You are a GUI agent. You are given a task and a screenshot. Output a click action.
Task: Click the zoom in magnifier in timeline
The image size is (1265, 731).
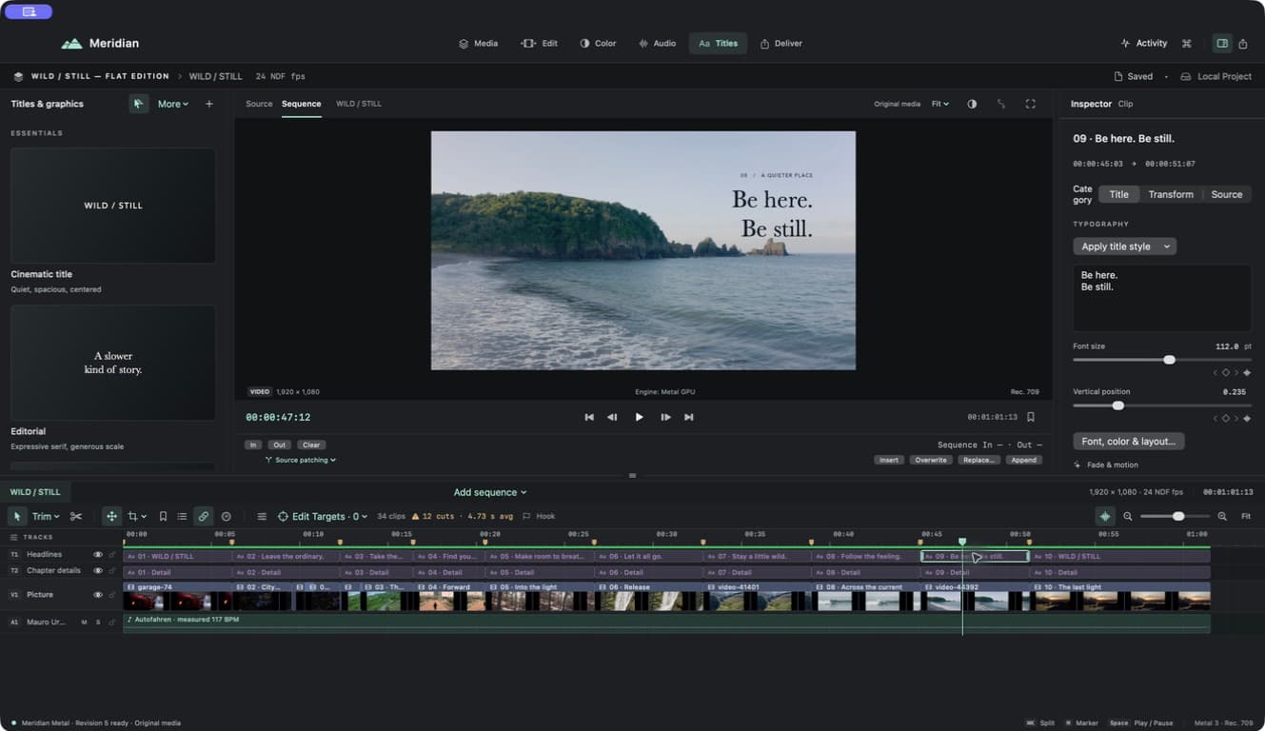pyautogui.click(x=1222, y=516)
